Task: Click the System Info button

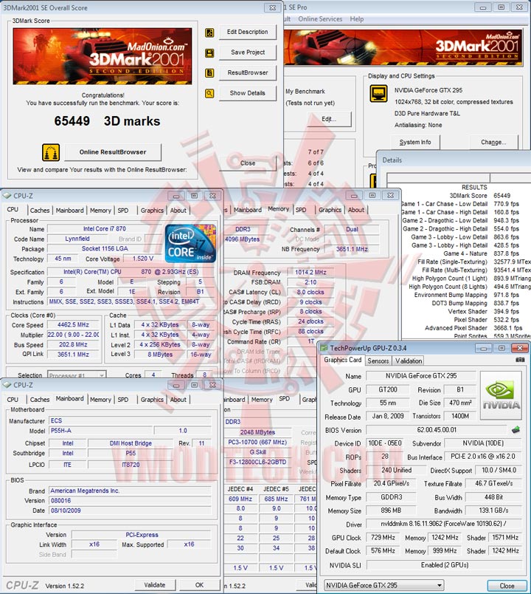Action: pos(415,143)
